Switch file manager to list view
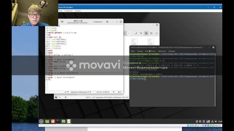The width and height of the screenshot is (234, 131). [151, 33]
